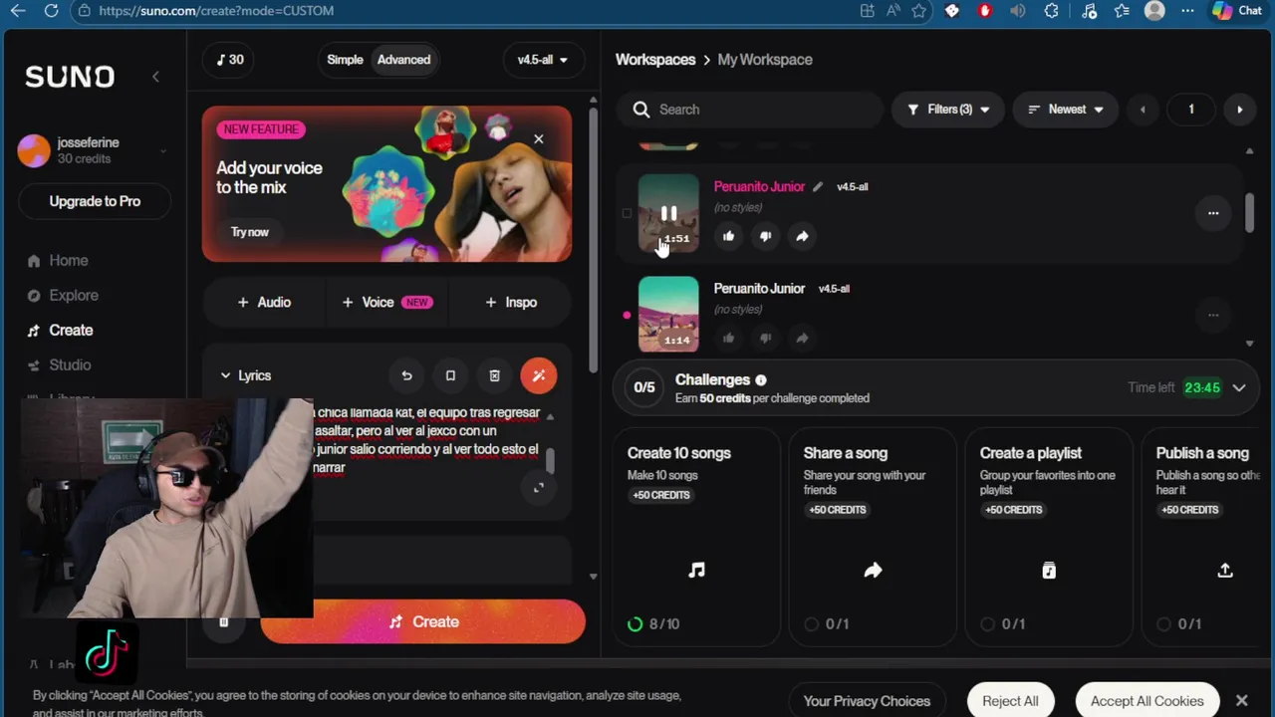The image size is (1275, 717).
Task: Switch to Advanced mode
Action: (x=403, y=60)
